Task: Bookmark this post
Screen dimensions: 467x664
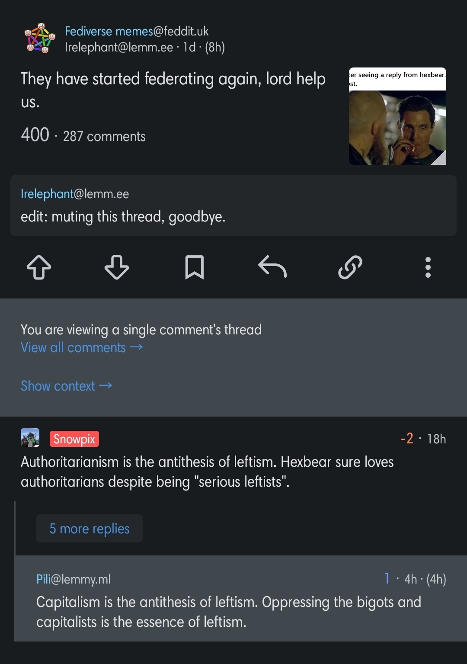Action: tap(195, 267)
